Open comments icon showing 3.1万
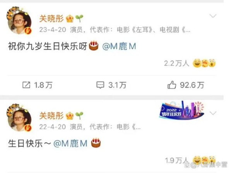Viewport: 232px width, 173px height. (x=100, y=85)
